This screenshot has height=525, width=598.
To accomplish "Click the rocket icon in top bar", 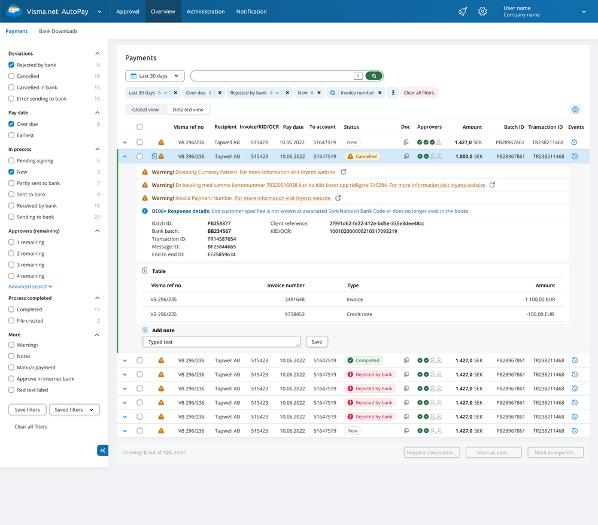I will (x=463, y=11).
